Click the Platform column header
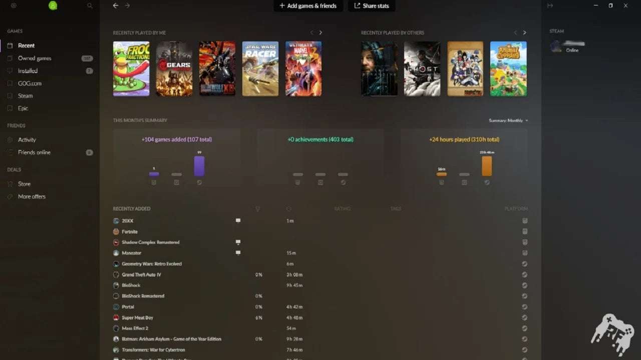Image resolution: width=641 pixels, height=360 pixels. point(516,209)
